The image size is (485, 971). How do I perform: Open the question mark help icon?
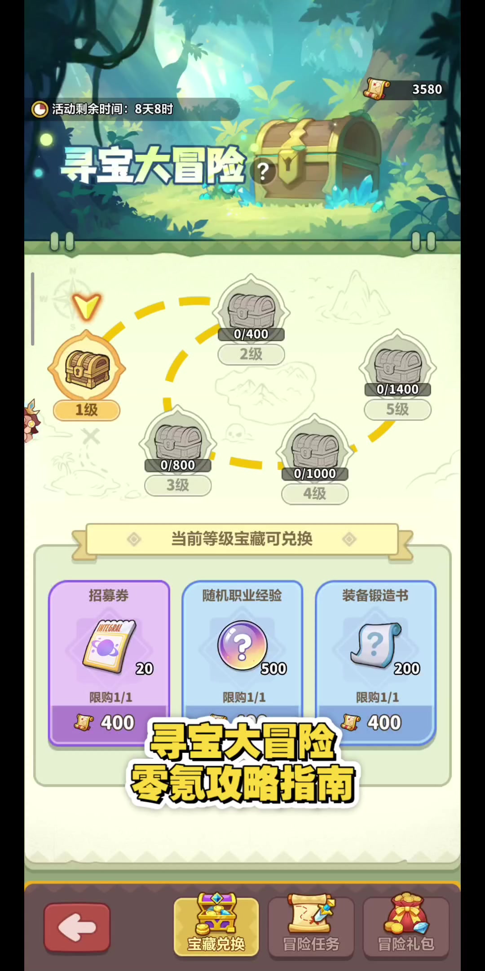point(263,171)
